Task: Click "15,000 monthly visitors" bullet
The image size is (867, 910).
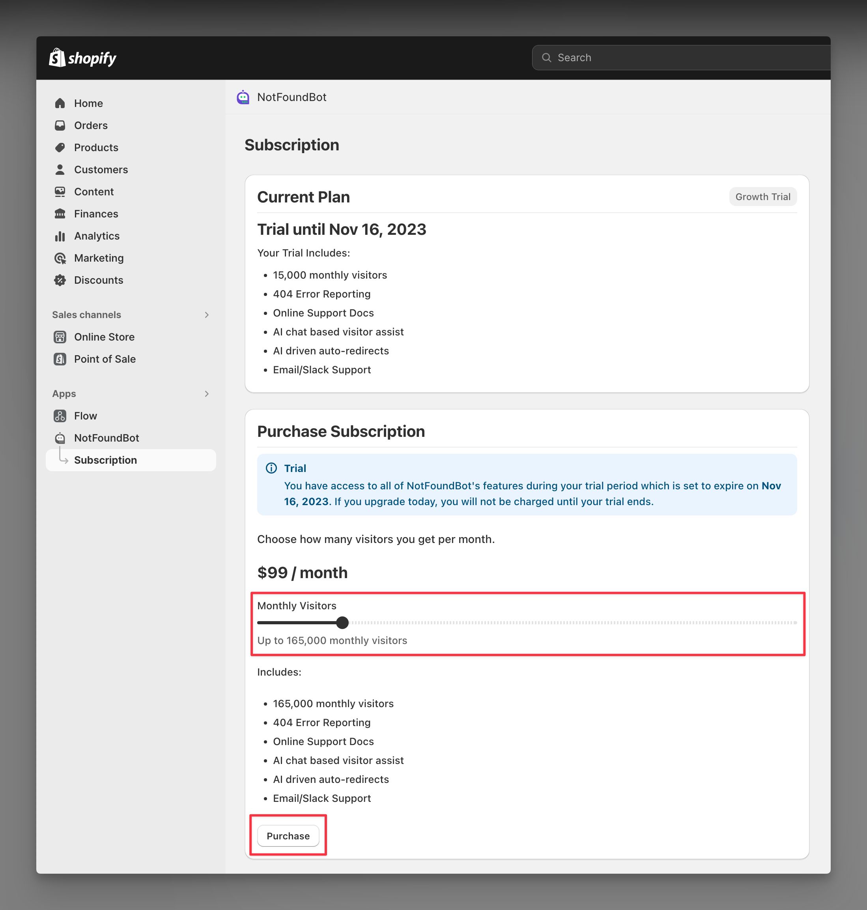Action: pos(330,275)
